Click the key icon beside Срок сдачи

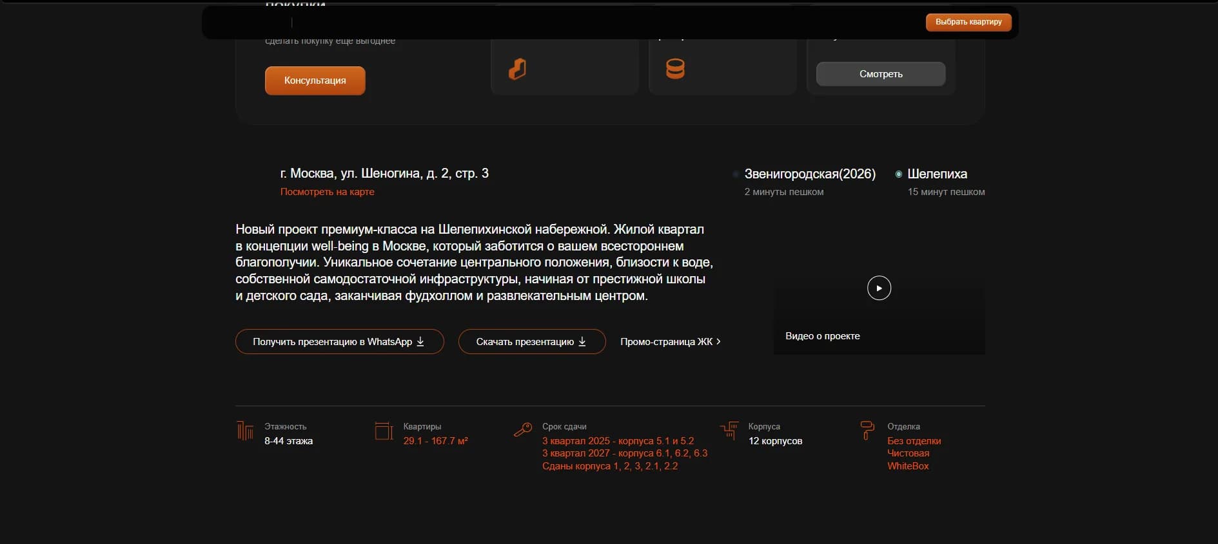(x=523, y=429)
